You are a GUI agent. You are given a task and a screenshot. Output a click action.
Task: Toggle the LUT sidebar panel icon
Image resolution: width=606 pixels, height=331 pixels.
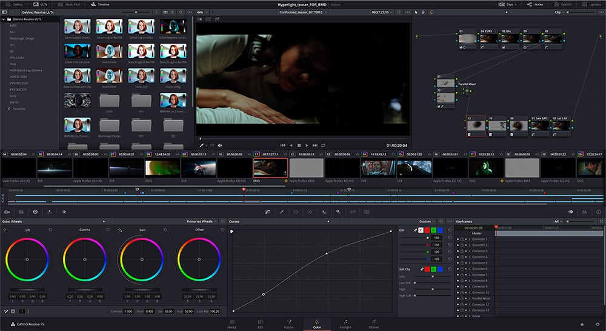[4, 12]
